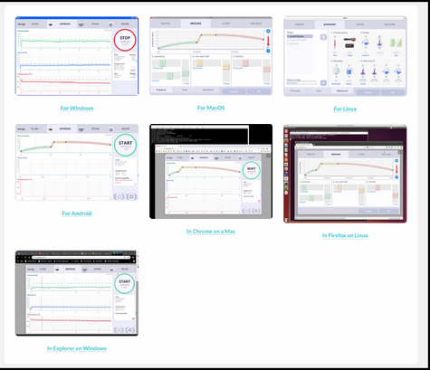This screenshot has width=430, height=370.
Task: Open the For Windows link
Action: (77, 109)
